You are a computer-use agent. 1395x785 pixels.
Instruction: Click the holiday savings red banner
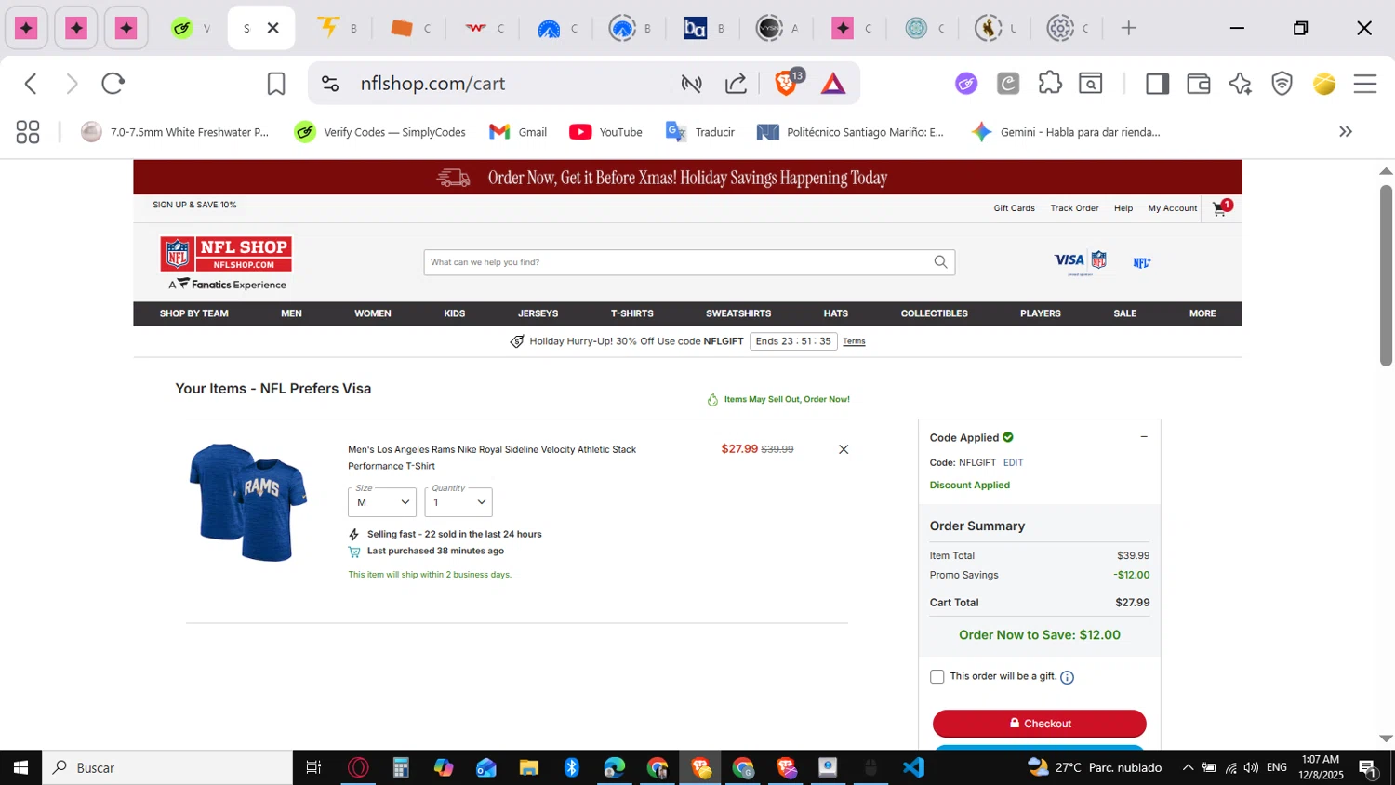point(687,177)
